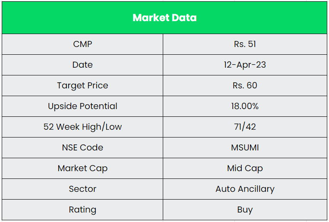Select the Rating label cell
The width and height of the screenshot is (329, 222).
[82, 209]
